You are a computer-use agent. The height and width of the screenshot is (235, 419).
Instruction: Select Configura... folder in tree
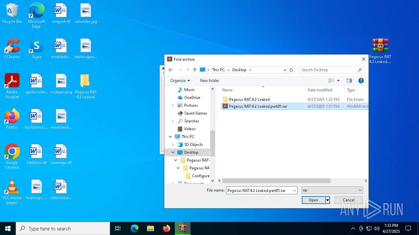tap(198, 176)
